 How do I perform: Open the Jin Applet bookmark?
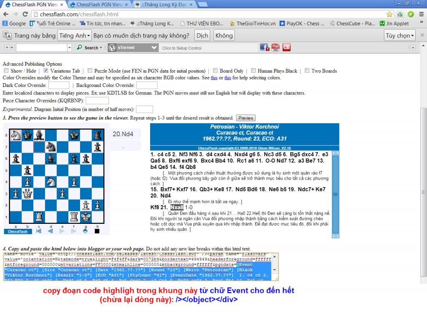pos(394,24)
